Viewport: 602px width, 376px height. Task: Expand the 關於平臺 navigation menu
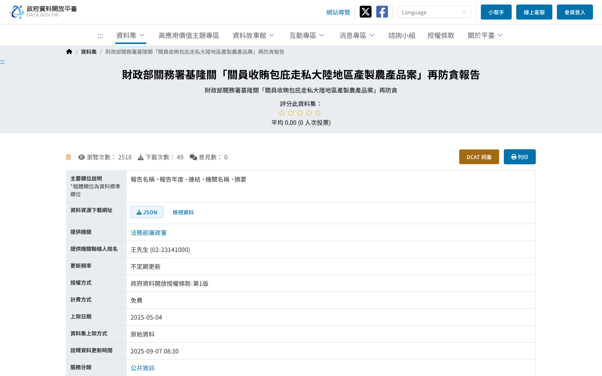point(485,35)
